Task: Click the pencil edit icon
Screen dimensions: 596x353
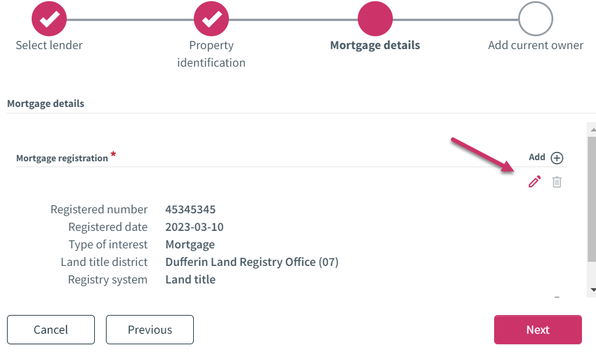Action: [535, 182]
